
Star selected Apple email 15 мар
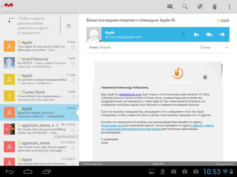coord(73,114)
